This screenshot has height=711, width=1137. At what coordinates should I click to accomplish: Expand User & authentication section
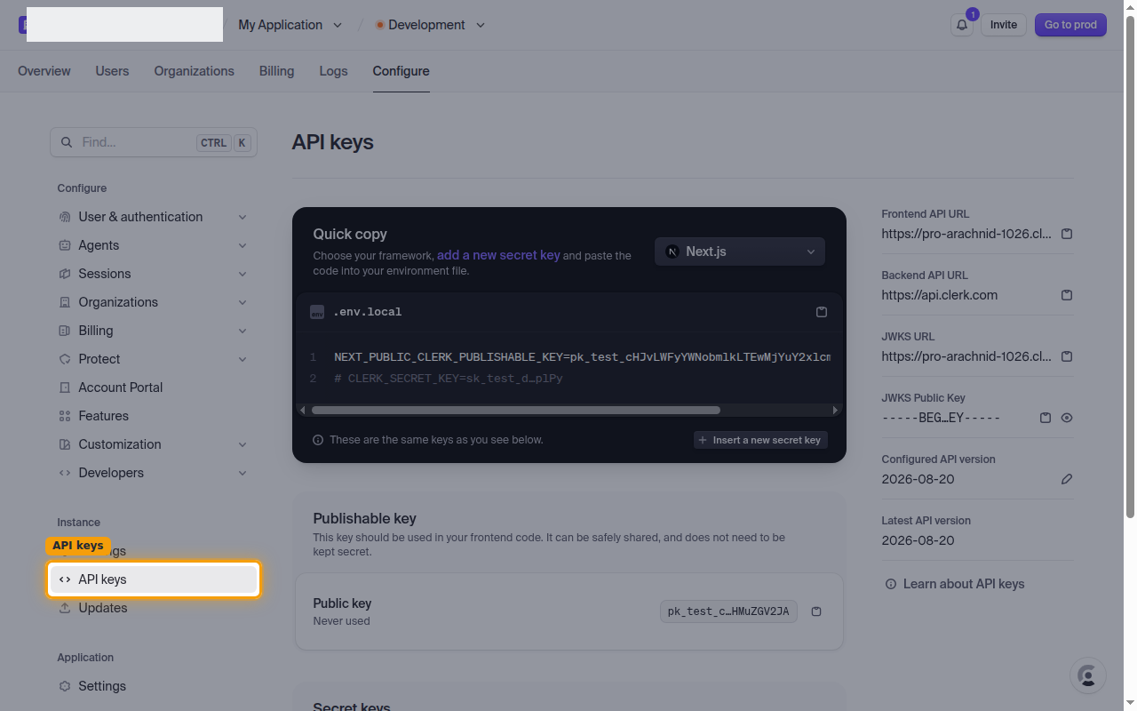click(153, 217)
